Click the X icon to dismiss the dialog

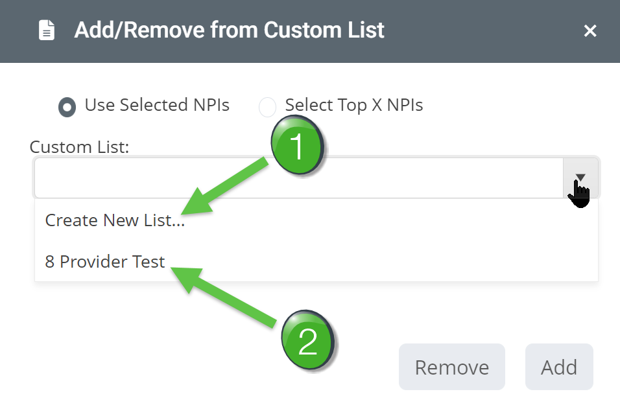[590, 30]
